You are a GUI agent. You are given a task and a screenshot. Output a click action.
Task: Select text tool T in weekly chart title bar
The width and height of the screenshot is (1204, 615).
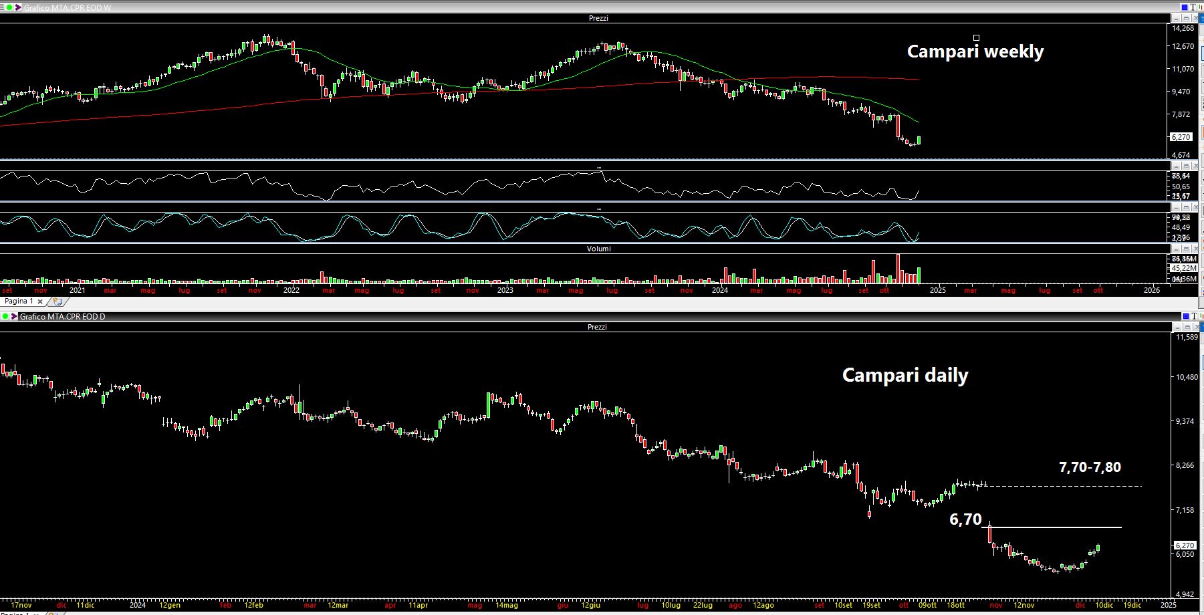(x=1193, y=7)
